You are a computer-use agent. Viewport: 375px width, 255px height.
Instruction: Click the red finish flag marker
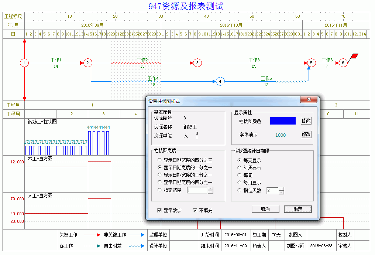point(354,56)
